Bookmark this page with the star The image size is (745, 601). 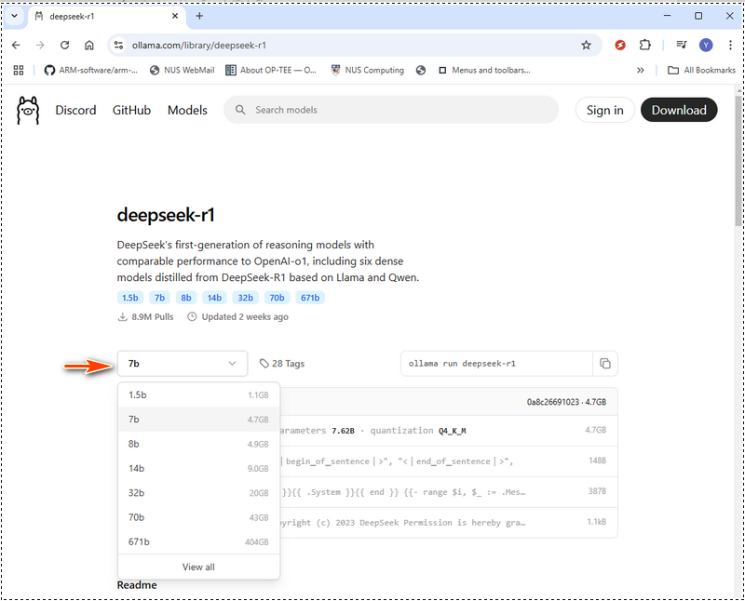tap(587, 45)
